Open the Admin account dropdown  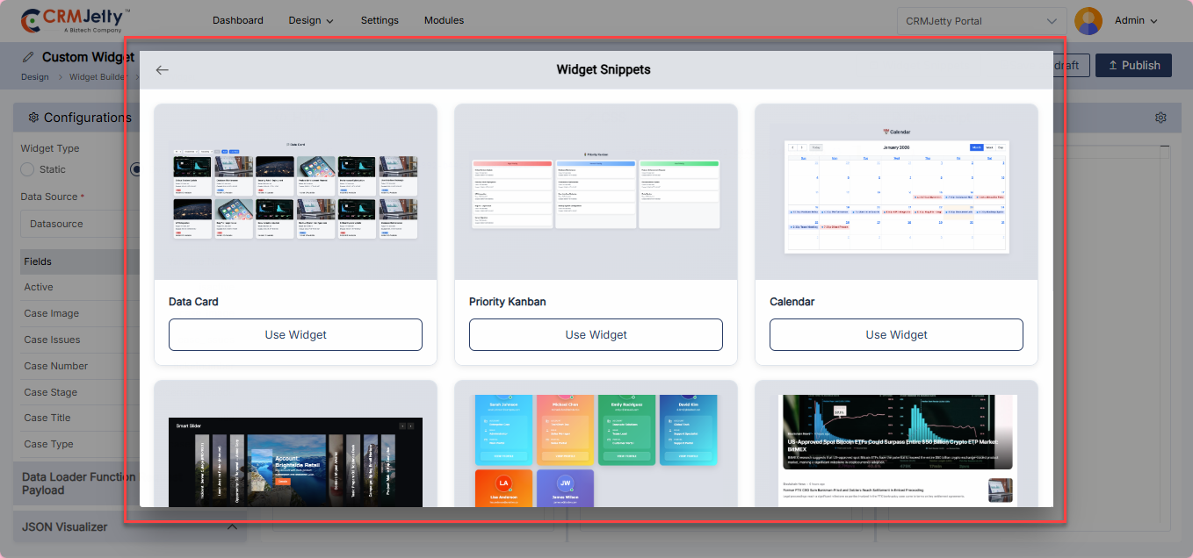pyautogui.click(x=1136, y=21)
